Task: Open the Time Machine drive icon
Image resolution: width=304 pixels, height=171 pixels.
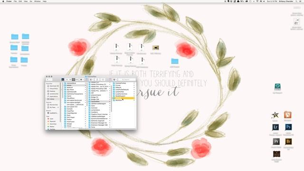Action: (277, 87)
